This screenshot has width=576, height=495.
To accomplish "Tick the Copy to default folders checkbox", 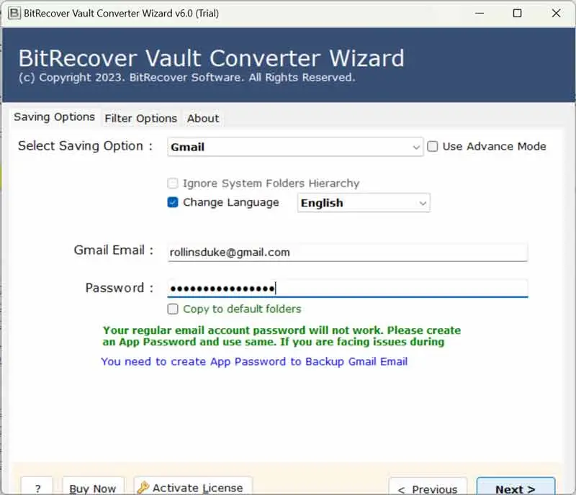I will [173, 309].
